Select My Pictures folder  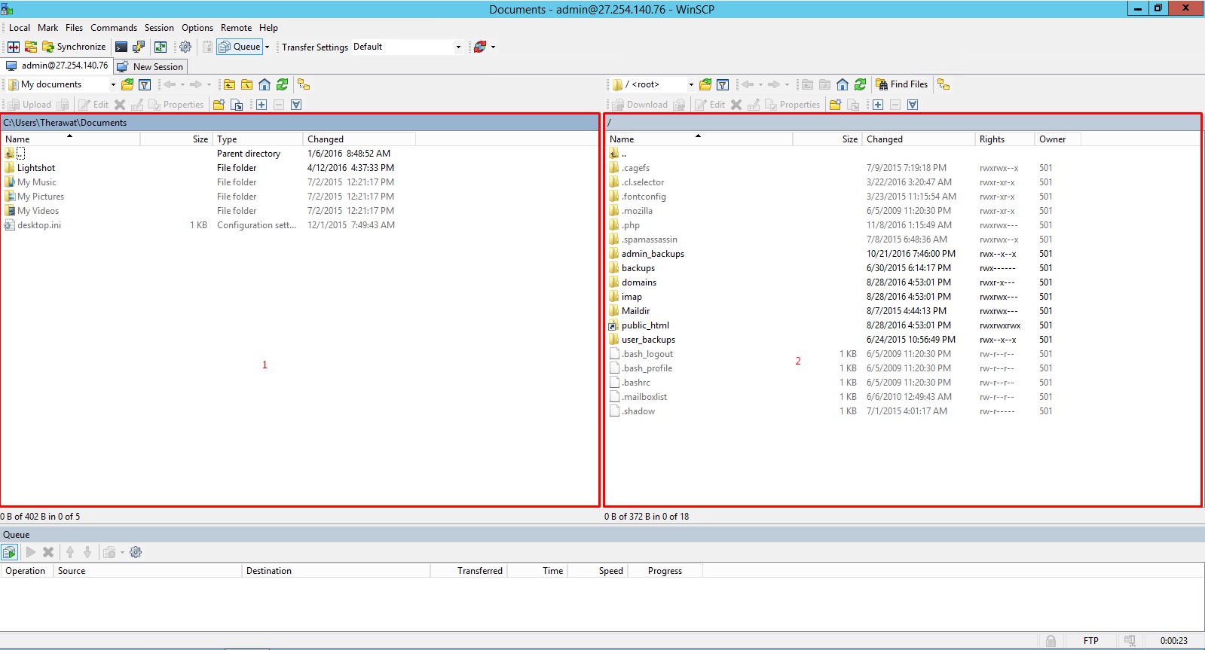coord(41,197)
